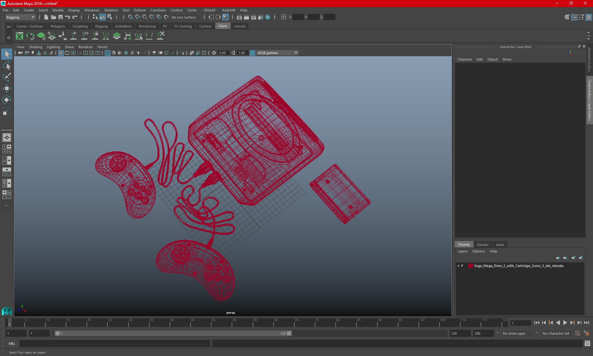Choose the Scale tool
The height and width of the screenshot is (356, 593).
pyautogui.click(x=7, y=111)
